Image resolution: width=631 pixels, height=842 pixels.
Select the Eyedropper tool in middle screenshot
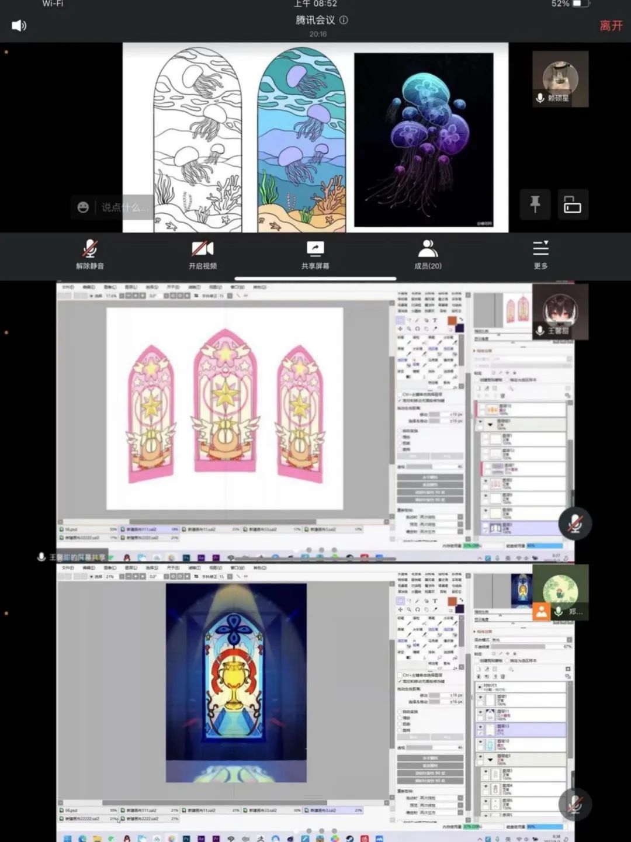pos(435,328)
